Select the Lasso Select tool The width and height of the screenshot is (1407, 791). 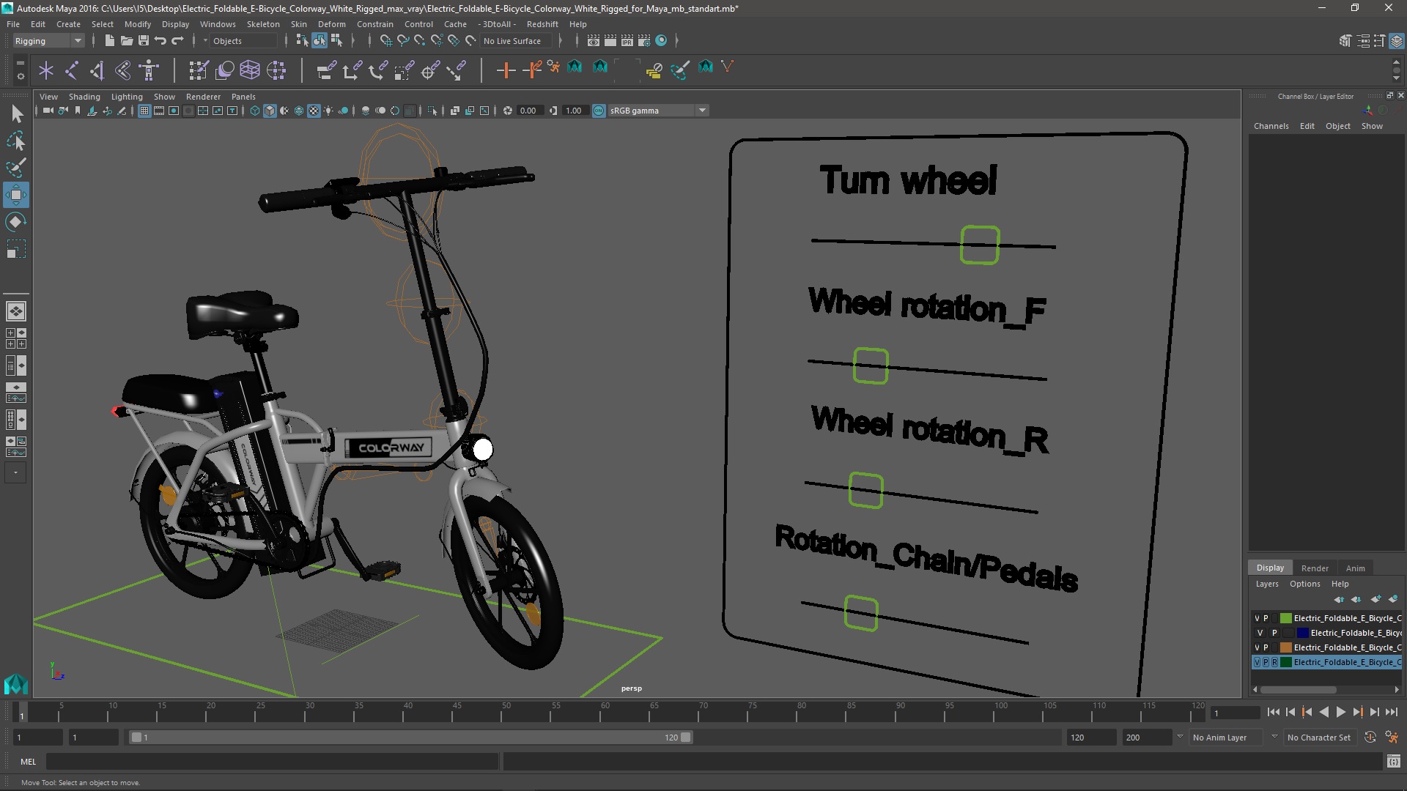[16, 141]
